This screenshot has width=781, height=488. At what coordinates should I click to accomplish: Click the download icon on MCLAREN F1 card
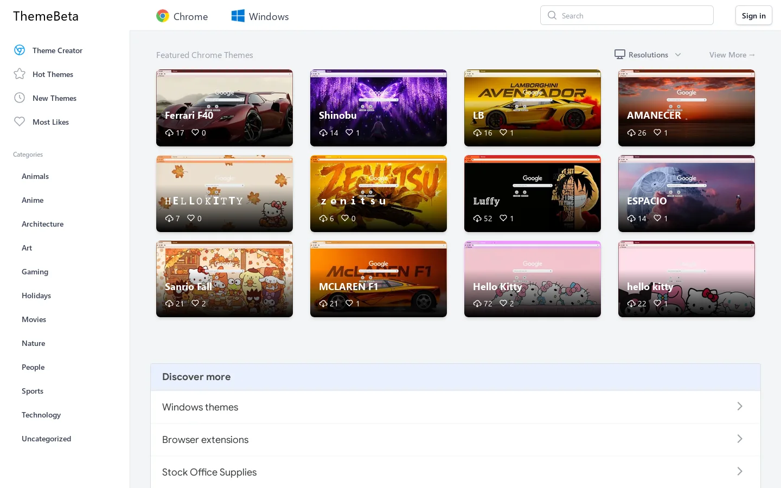[323, 304]
